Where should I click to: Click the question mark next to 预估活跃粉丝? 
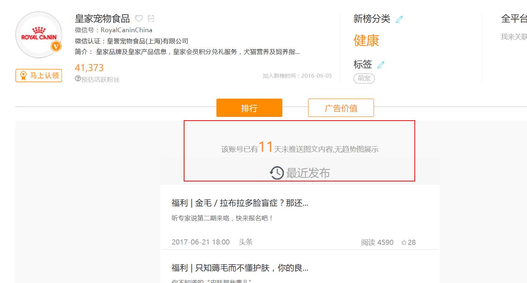tap(78, 78)
